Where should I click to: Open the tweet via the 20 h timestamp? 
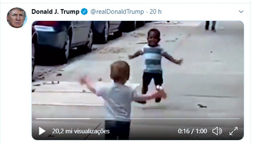click(x=155, y=12)
